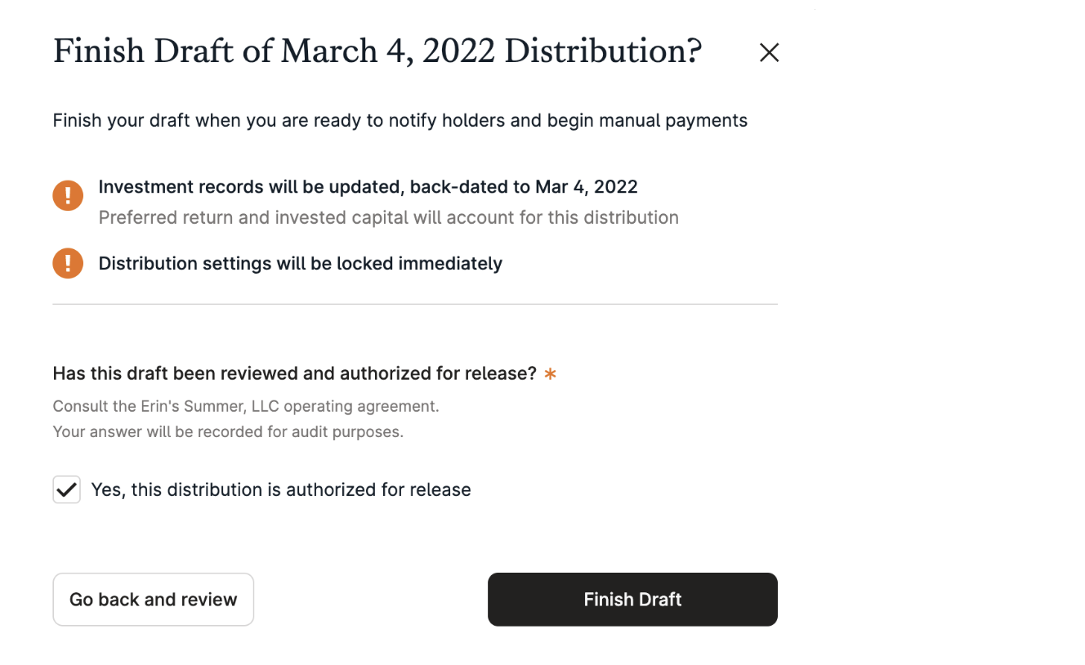Close the Finish Draft dialog with X
This screenshot has height=665, width=1085.
click(x=769, y=53)
